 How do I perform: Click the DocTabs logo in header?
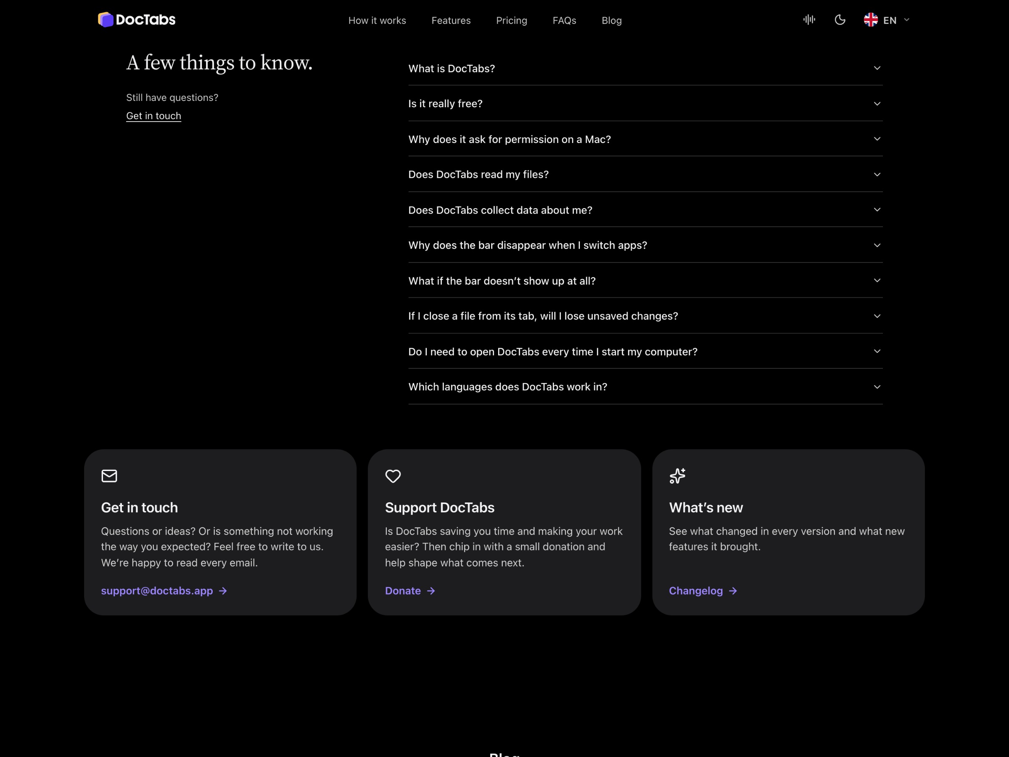(x=136, y=20)
